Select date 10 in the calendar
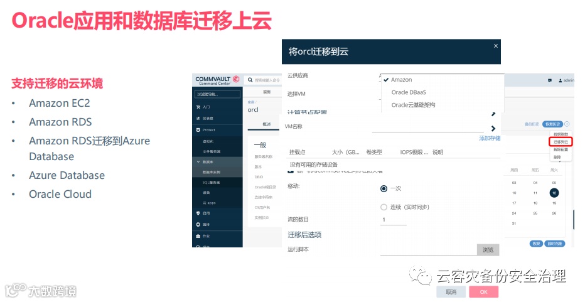This screenshot has height=302, width=585. (x=513, y=193)
